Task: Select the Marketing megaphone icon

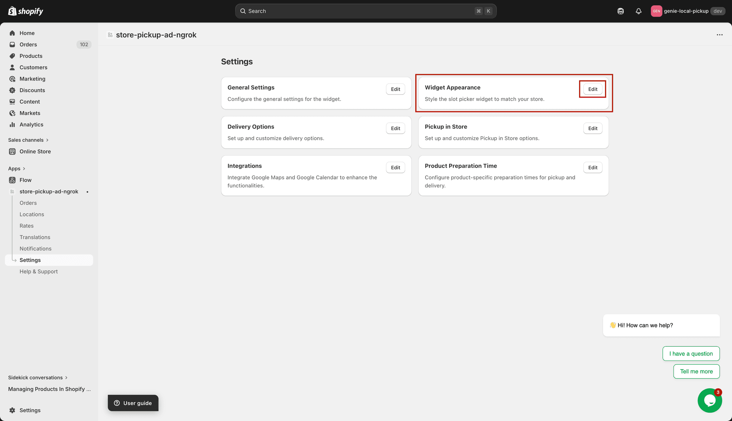Action: click(x=12, y=79)
